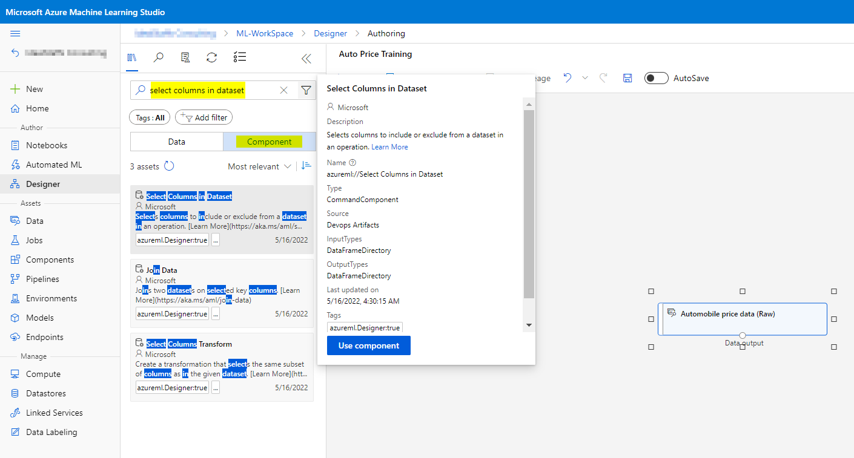Open the Learn More link

[x=389, y=147]
